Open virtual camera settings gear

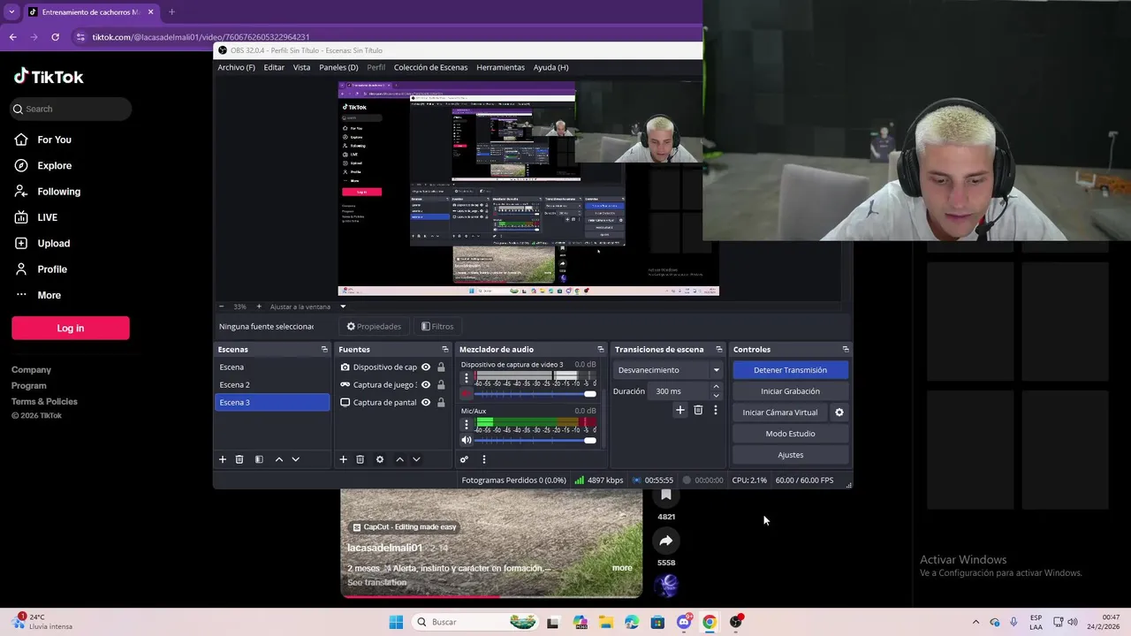(x=839, y=413)
